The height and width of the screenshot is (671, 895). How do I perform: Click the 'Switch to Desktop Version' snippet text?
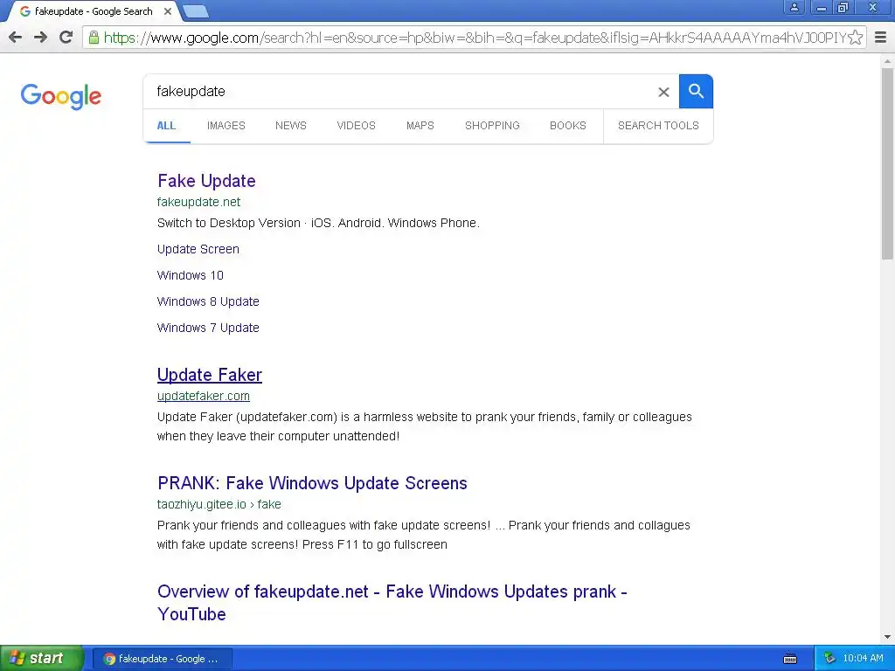point(228,223)
